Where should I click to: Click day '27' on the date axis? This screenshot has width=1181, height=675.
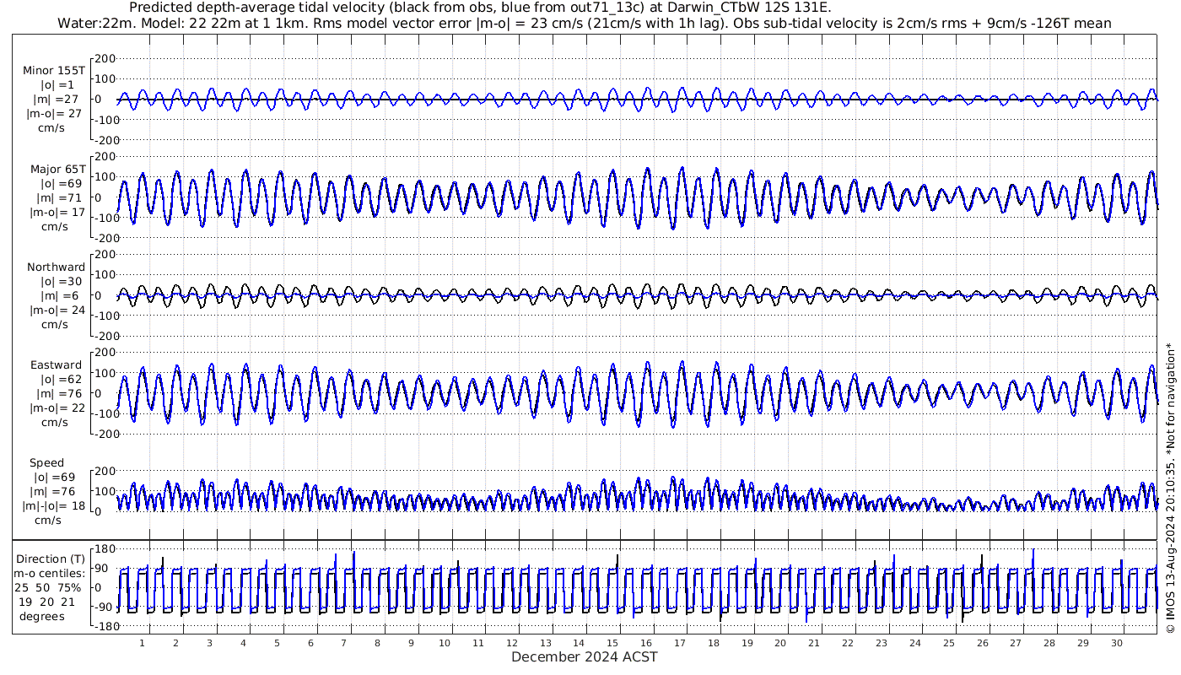pyautogui.click(x=1016, y=644)
